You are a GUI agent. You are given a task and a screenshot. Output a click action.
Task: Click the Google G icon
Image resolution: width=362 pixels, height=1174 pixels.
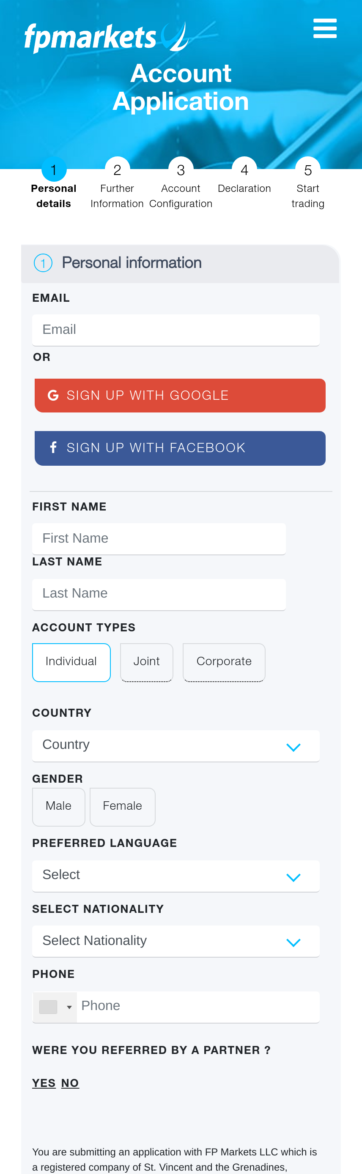point(53,395)
